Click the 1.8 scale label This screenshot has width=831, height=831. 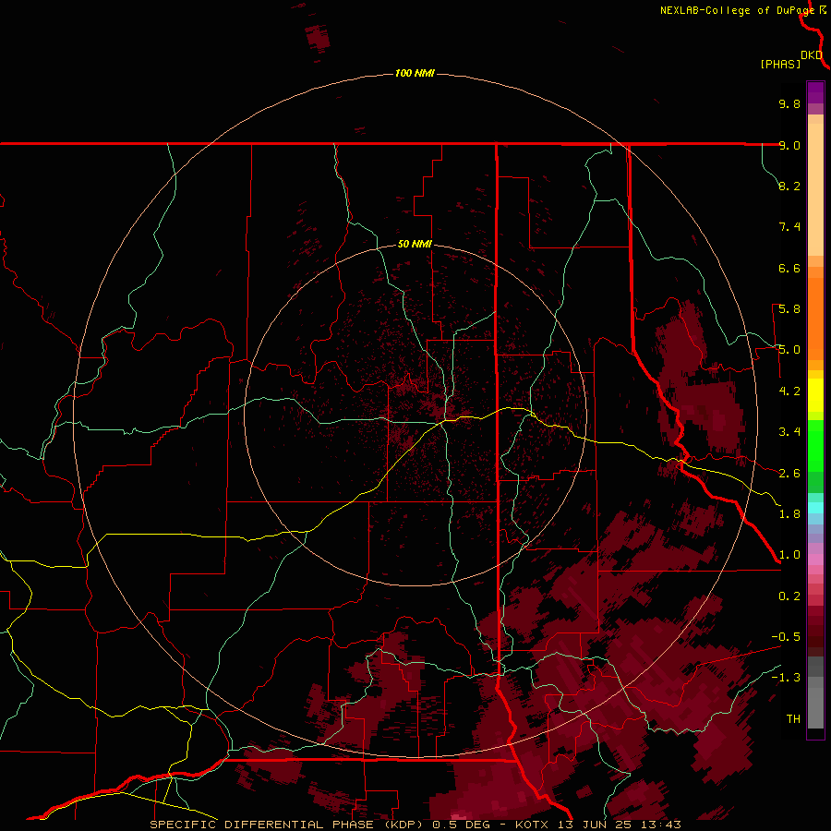point(789,514)
